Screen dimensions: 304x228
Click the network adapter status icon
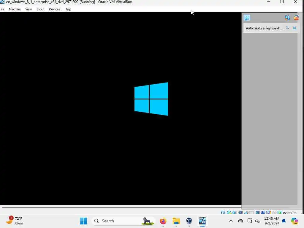(x=240, y=213)
